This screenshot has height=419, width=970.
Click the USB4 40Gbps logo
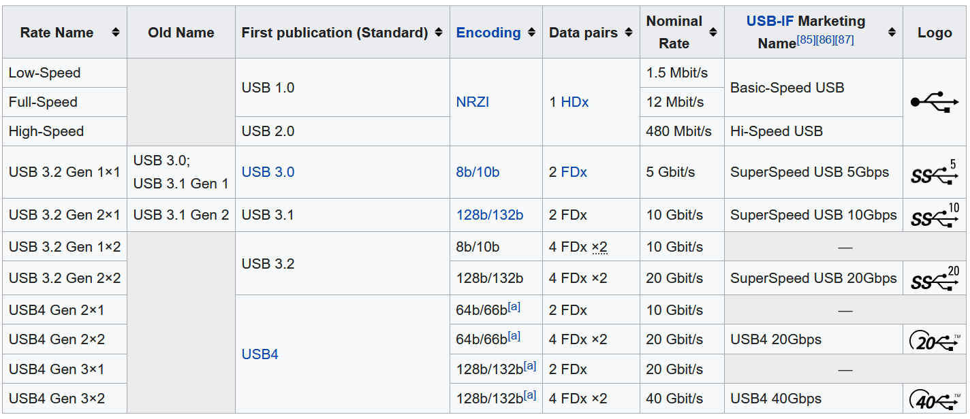point(934,399)
